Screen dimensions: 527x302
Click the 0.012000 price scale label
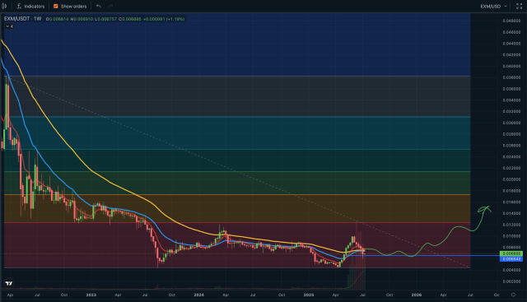click(x=511, y=225)
